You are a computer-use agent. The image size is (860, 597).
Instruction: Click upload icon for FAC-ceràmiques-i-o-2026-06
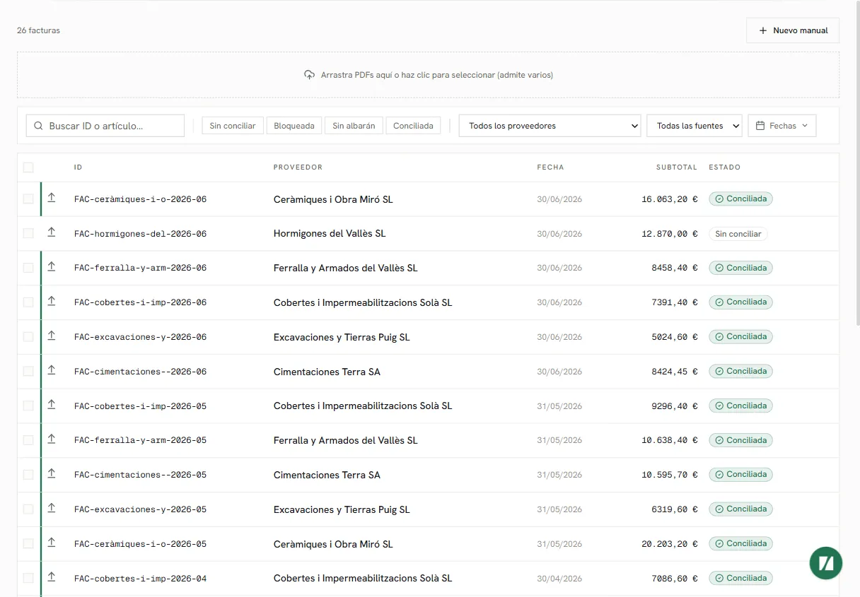[x=52, y=199]
